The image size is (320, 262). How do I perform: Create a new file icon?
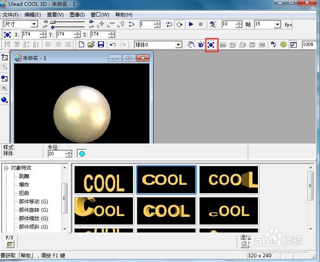pos(81,44)
